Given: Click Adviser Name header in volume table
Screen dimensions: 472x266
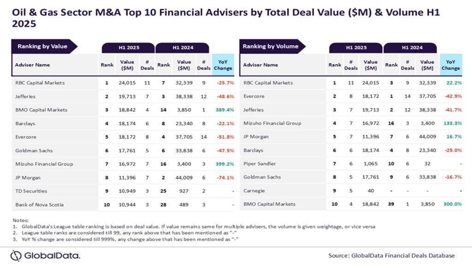Looking at the screenshot, I should [x=260, y=65].
